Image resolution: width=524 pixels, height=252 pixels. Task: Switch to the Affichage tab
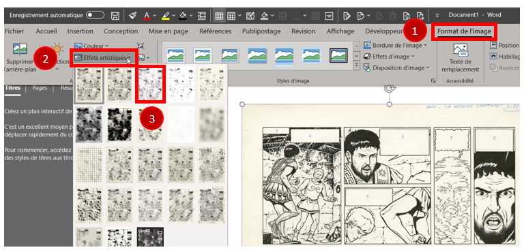pos(340,31)
